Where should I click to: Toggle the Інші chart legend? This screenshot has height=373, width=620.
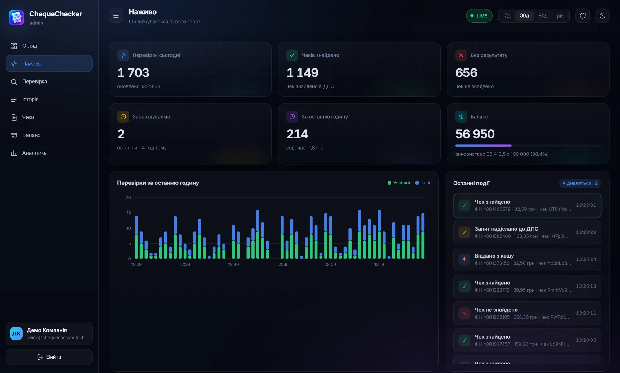423,183
